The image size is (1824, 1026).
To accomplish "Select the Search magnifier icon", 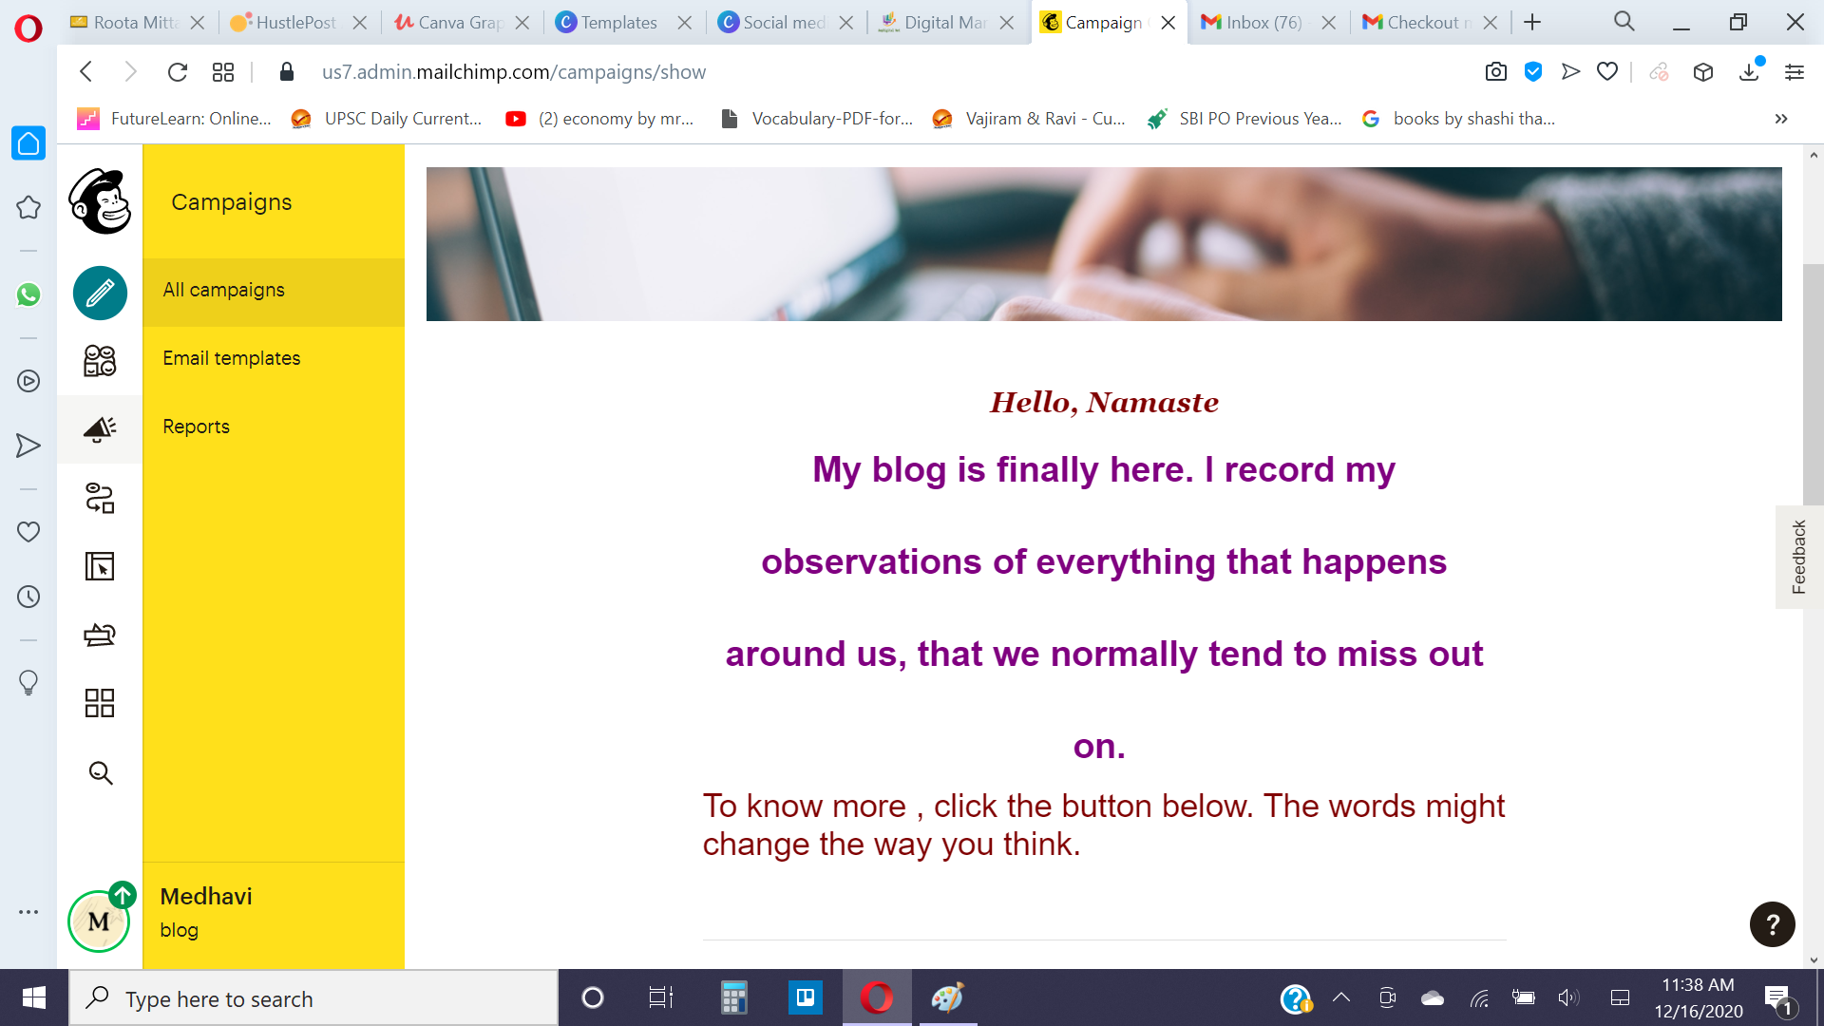I will 99,773.
